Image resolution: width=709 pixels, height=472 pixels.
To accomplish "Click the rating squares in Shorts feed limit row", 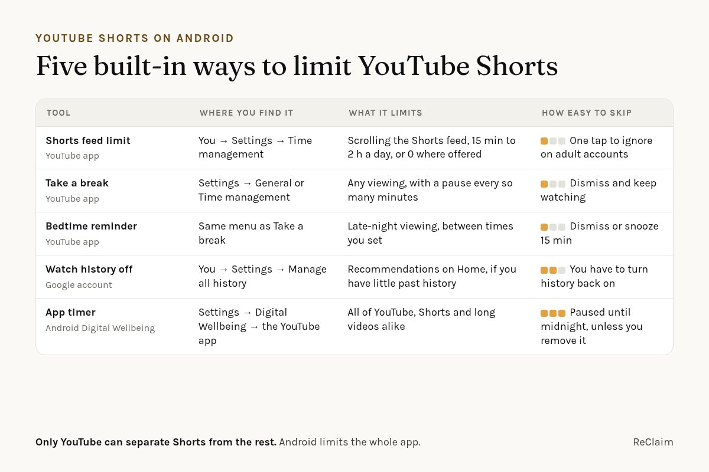I will [553, 141].
